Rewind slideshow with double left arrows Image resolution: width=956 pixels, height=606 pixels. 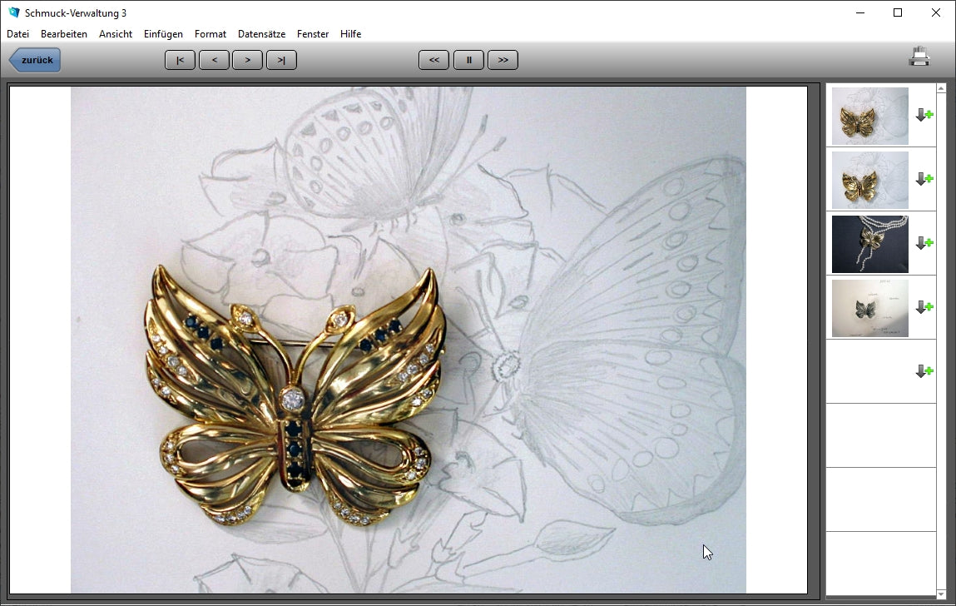tap(434, 60)
